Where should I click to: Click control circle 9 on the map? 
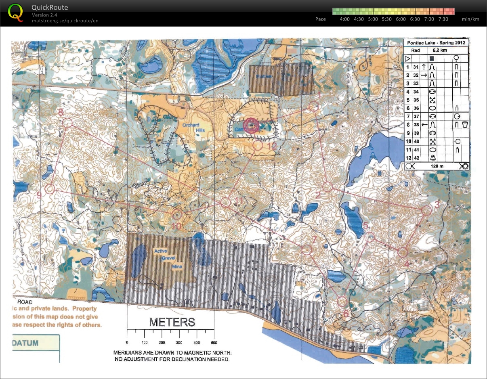[x=50, y=188]
